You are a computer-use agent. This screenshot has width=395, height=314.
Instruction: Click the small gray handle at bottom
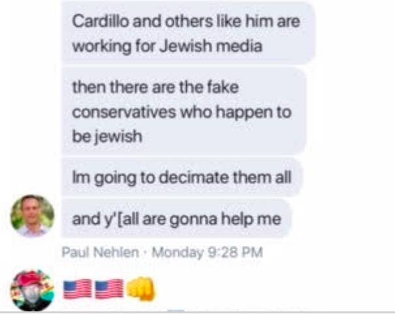[176, 311]
